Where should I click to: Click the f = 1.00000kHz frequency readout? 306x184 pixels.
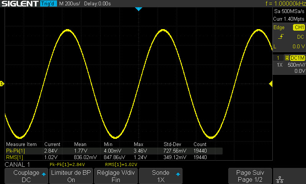(285, 3)
